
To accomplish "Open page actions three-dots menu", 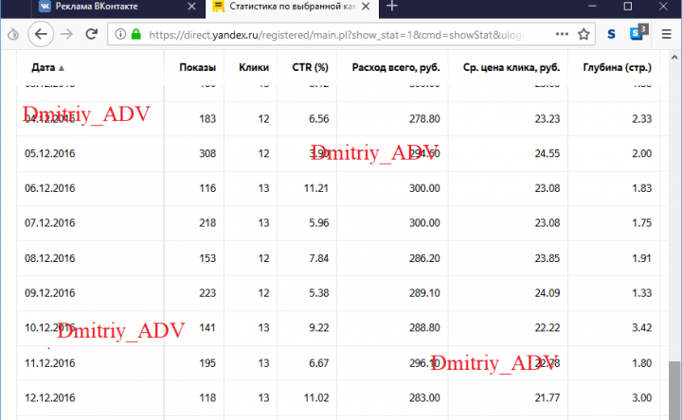I will click(562, 34).
